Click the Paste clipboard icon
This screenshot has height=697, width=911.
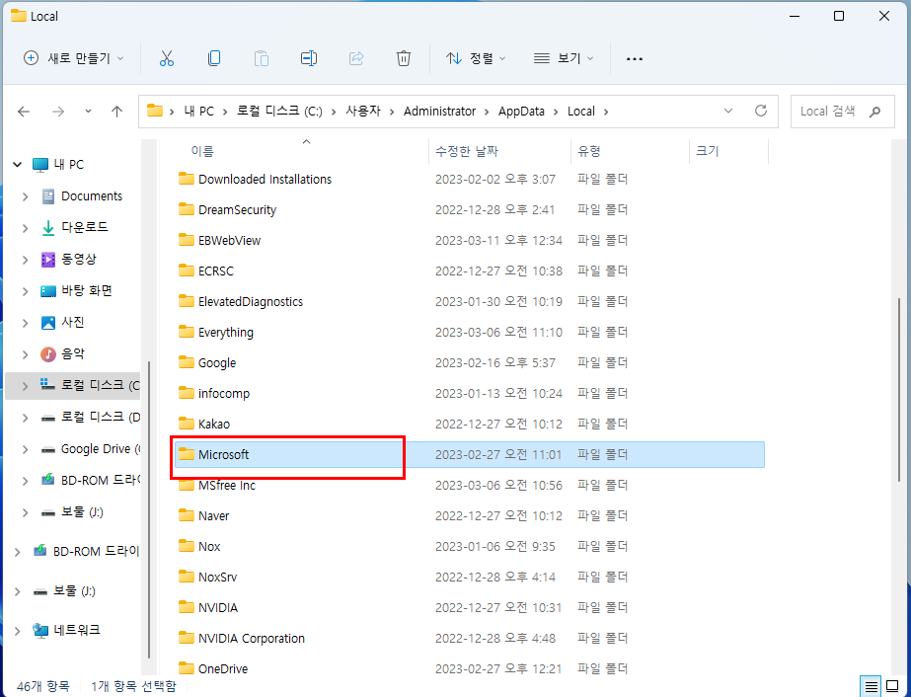tap(262, 58)
